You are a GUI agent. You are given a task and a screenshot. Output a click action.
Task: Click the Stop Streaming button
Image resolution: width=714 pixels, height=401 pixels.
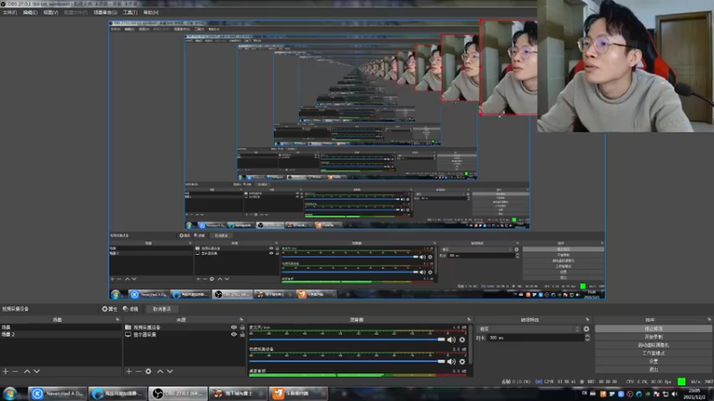(x=653, y=328)
